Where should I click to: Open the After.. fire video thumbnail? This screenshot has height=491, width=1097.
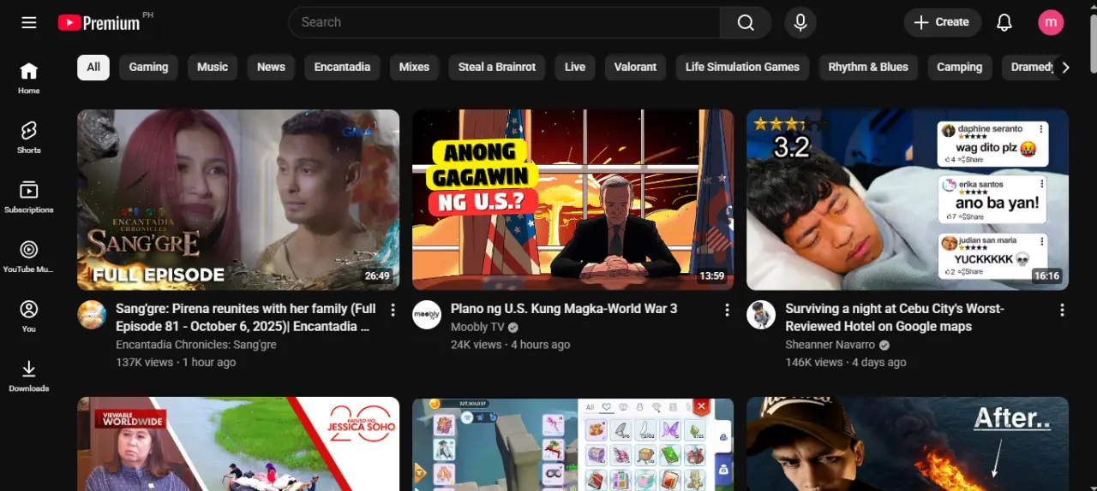908,444
